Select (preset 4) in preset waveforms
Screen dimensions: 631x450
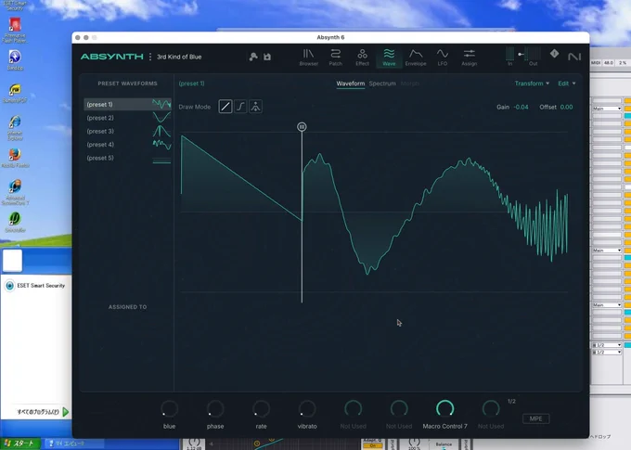[x=127, y=145]
